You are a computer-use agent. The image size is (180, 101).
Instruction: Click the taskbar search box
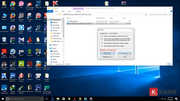[x=25, y=99]
